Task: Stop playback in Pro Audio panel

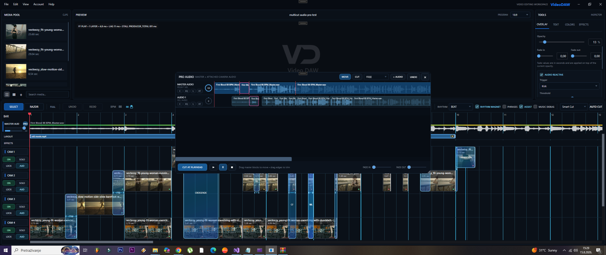Action: pyautogui.click(x=232, y=167)
